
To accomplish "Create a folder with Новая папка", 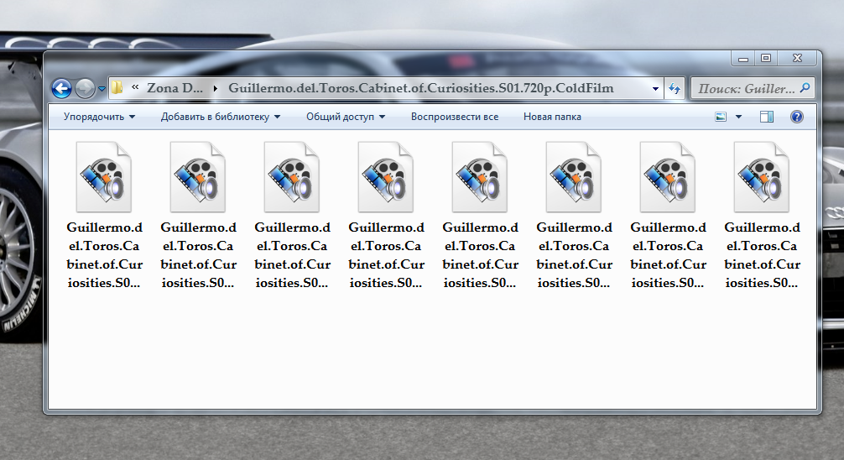I will (552, 117).
